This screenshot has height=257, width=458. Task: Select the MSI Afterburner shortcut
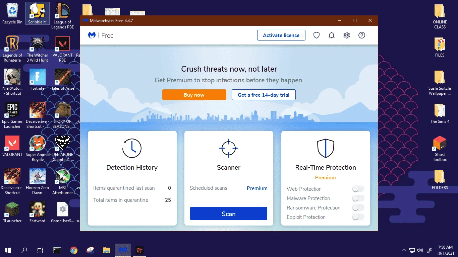coord(63,182)
